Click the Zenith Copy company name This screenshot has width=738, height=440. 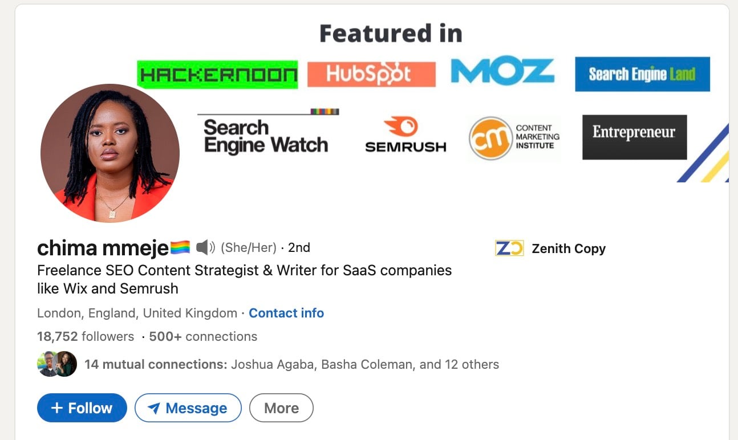point(568,248)
